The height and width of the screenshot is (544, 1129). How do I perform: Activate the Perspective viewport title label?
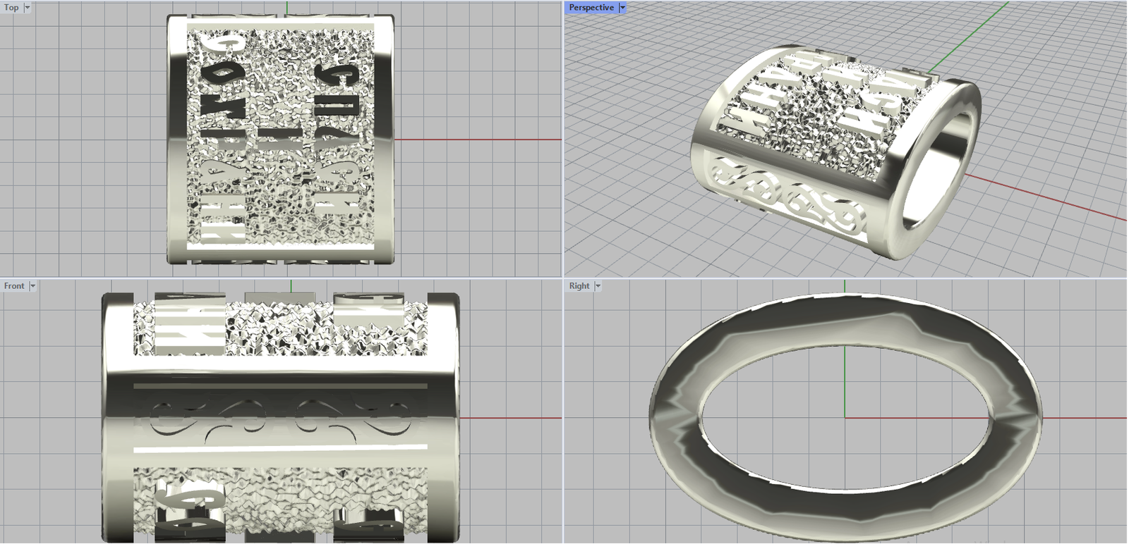tap(591, 8)
